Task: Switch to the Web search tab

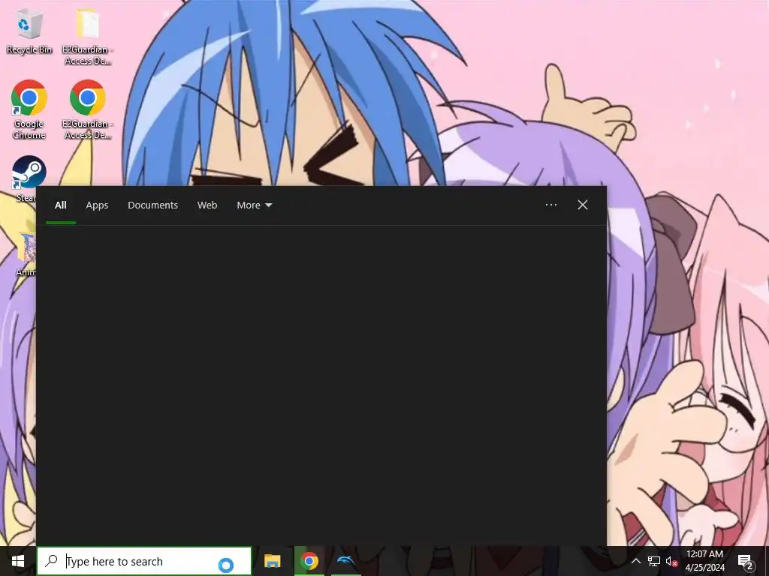Action: point(207,205)
